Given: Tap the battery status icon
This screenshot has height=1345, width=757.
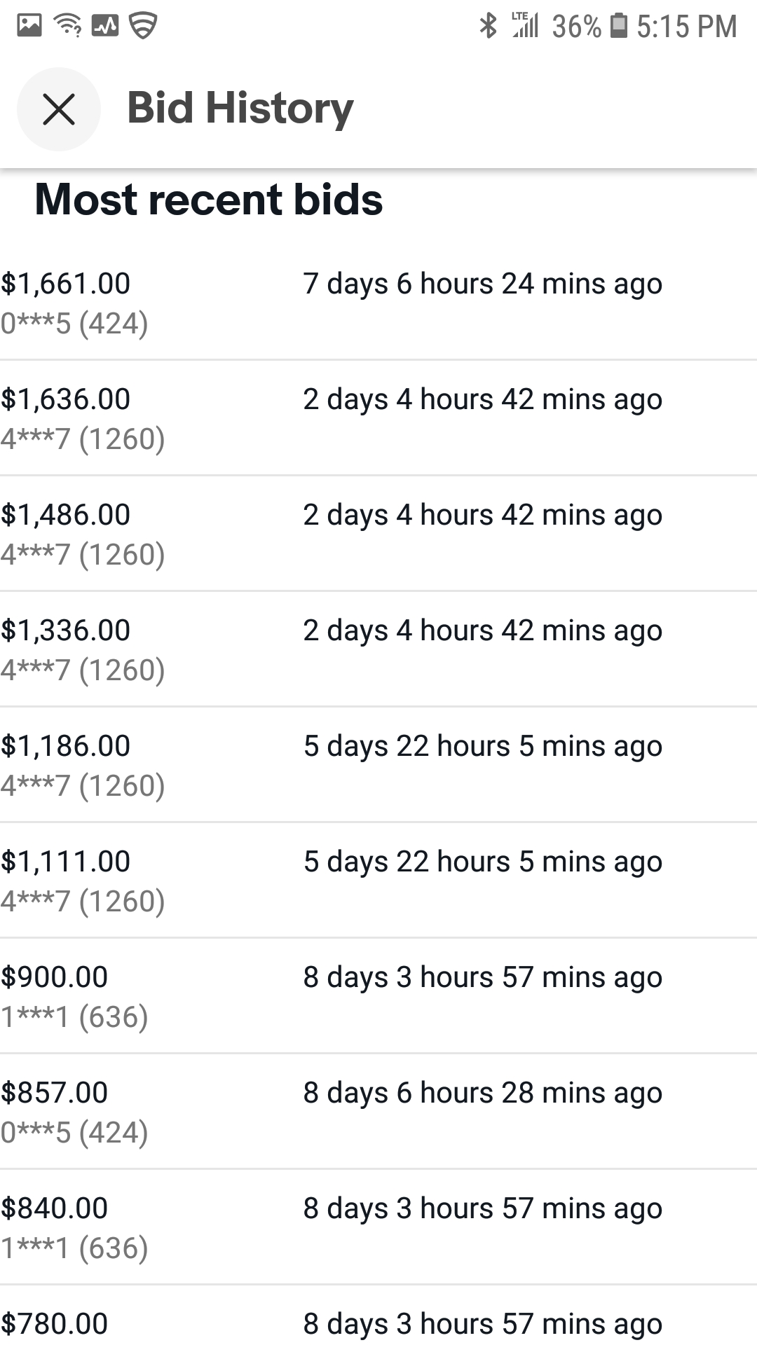Looking at the screenshot, I should (618, 26).
